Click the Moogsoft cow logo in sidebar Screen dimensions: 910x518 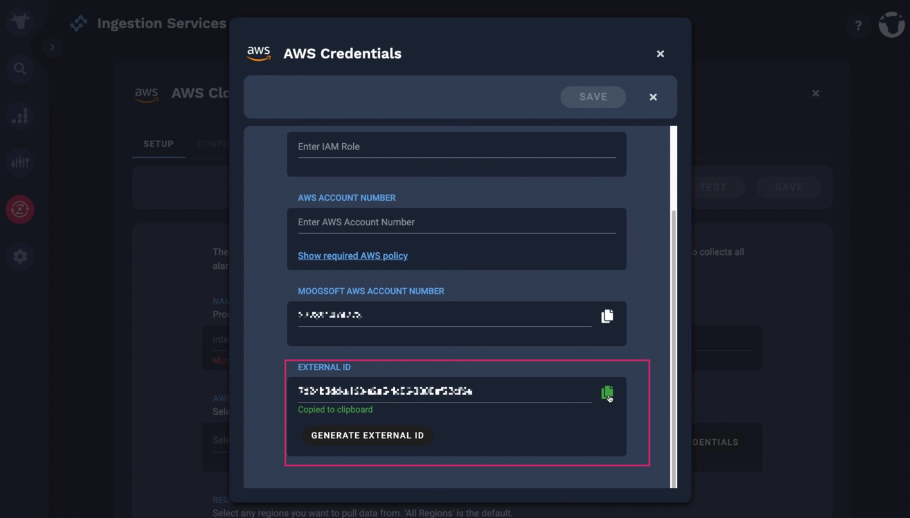pyautogui.click(x=20, y=21)
